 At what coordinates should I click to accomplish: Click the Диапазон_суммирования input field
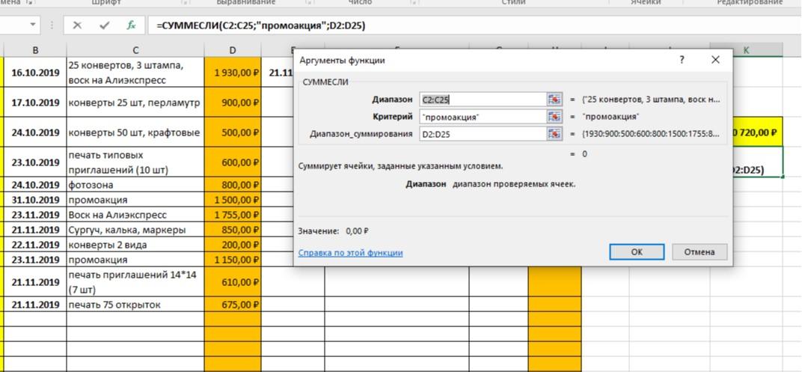[483, 134]
